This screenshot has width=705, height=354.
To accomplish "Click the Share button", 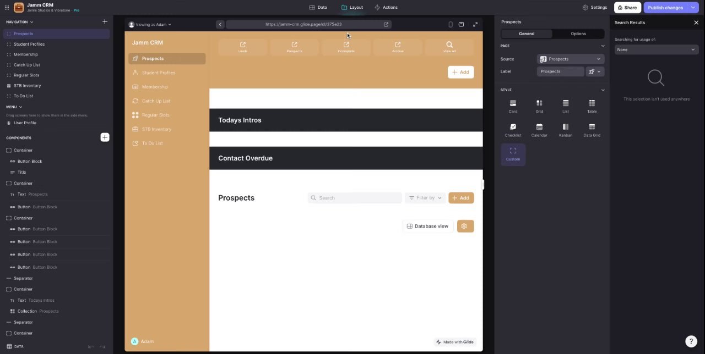I will (x=627, y=8).
